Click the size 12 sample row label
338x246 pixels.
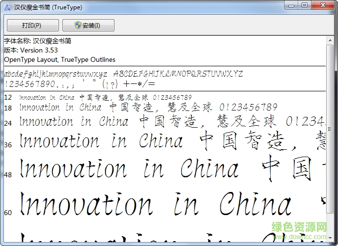click(8, 97)
